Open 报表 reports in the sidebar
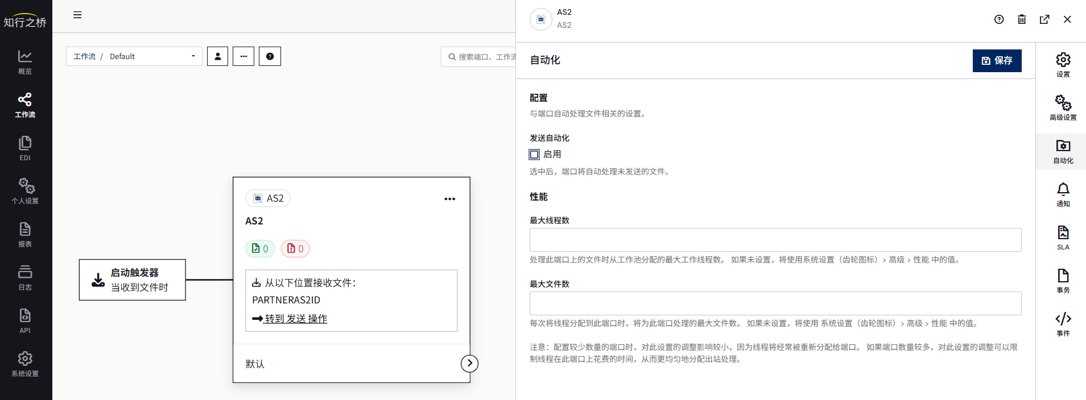The image size is (1086, 400). [25, 235]
